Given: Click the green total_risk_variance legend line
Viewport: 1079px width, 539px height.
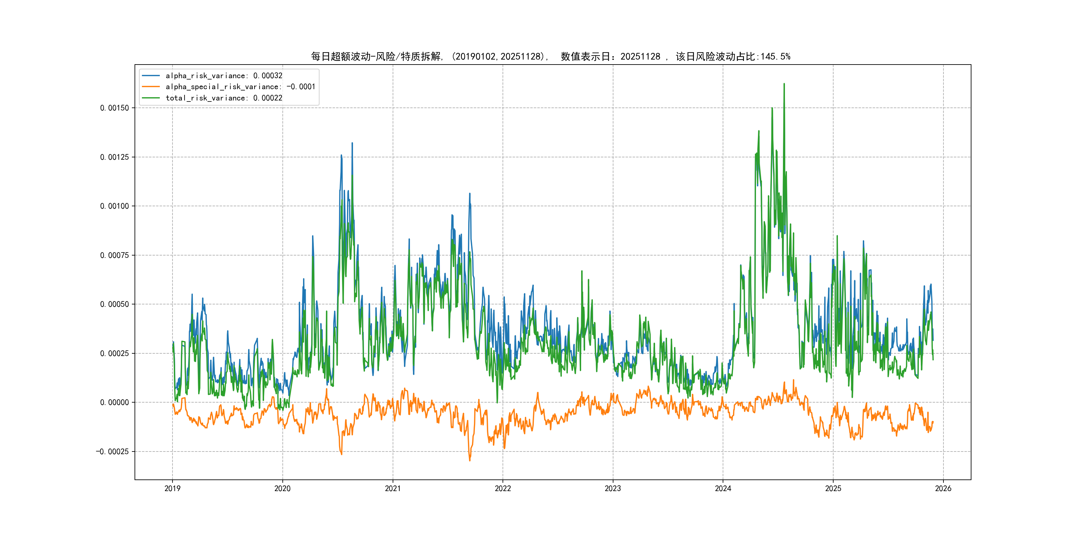Looking at the screenshot, I should [151, 98].
